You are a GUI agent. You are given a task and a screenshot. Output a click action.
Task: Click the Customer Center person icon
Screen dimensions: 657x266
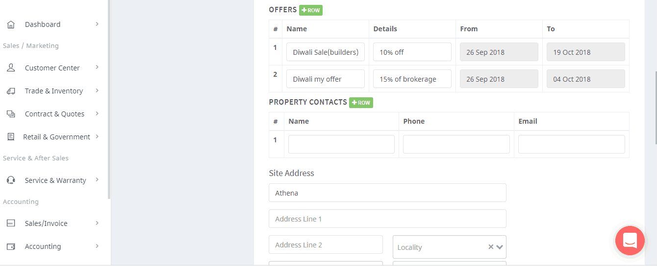pos(11,68)
